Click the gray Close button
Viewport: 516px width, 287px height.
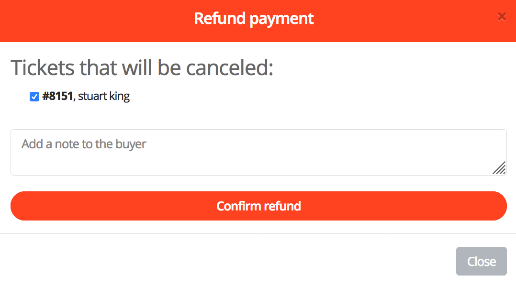(x=481, y=261)
